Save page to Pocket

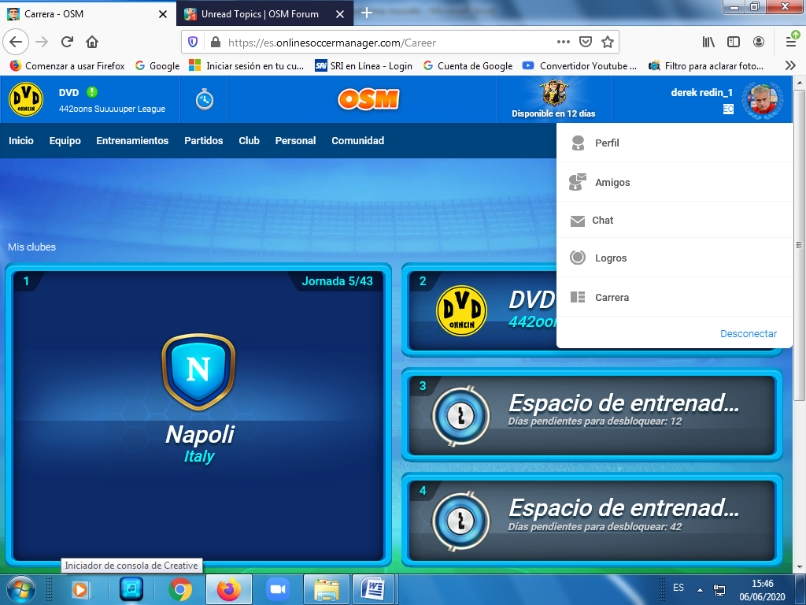click(x=586, y=42)
